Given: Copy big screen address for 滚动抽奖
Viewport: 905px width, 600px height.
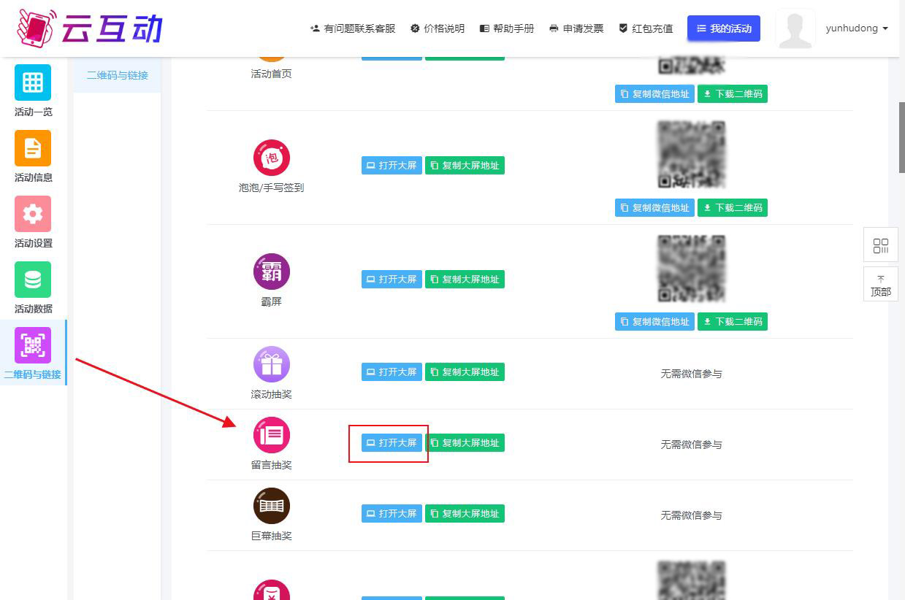Looking at the screenshot, I should (465, 372).
